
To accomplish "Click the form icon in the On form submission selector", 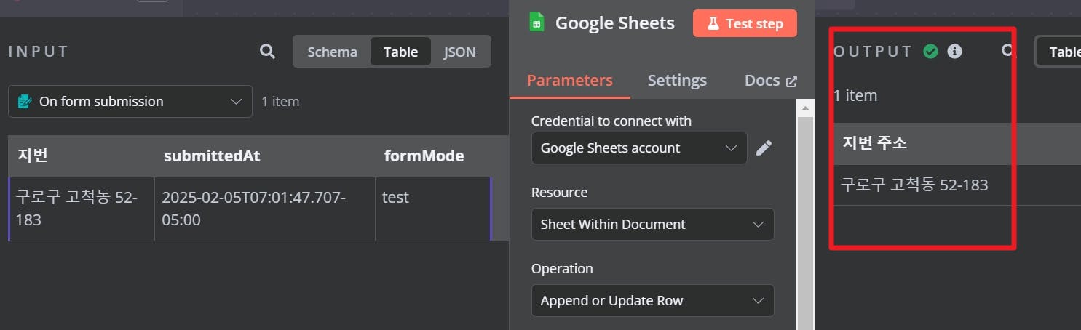I will 25,101.
